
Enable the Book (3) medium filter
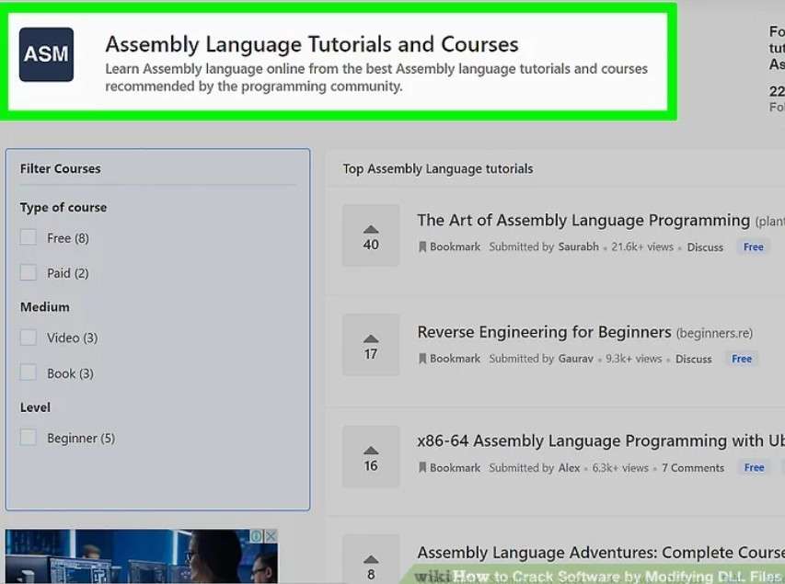coord(28,372)
